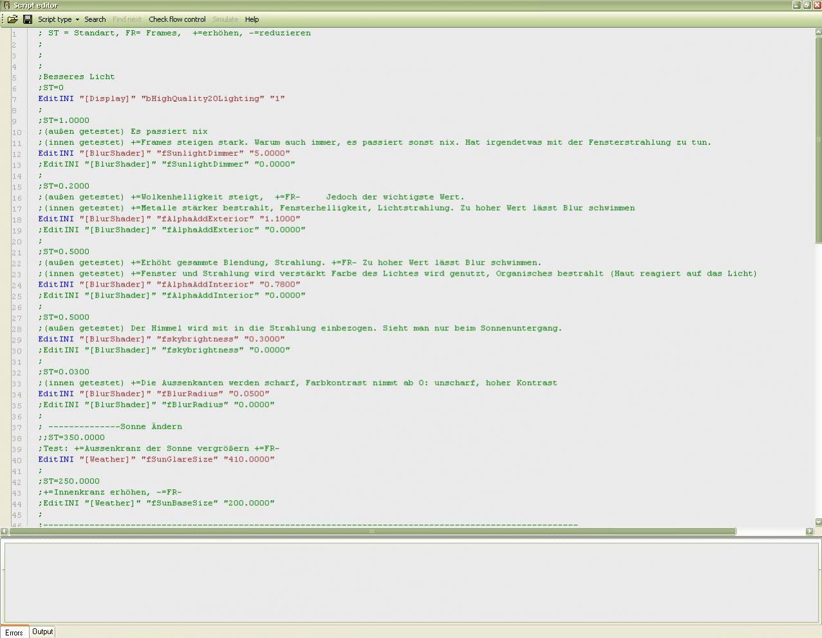The width and height of the screenshot is (822, 638).
Task: Open the Help menu
Action: coord(252,19)
